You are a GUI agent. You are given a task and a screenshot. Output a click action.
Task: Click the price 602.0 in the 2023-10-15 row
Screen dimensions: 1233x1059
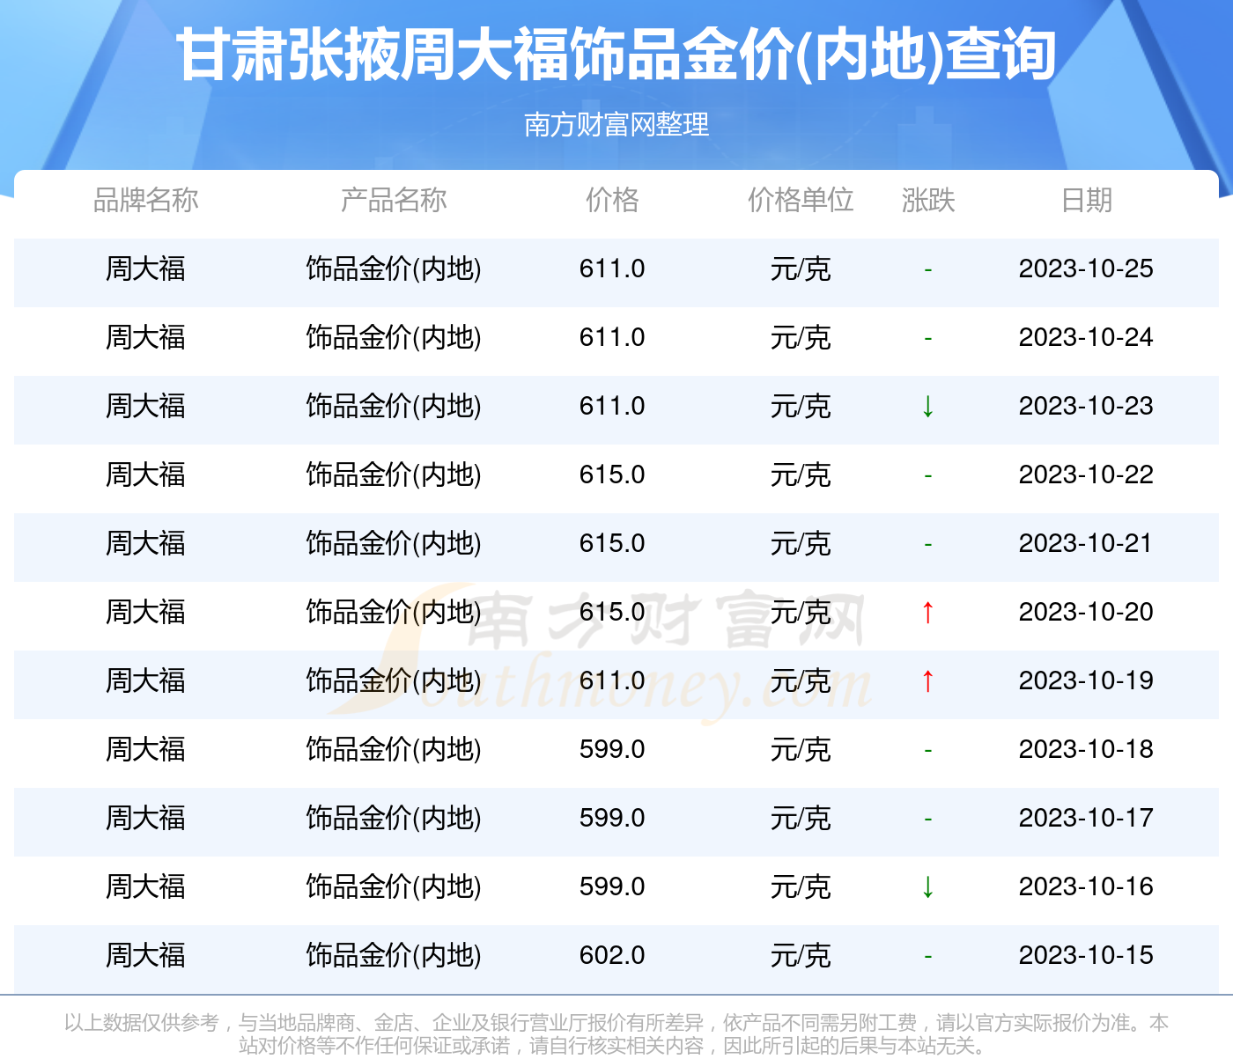pyautogui.click(x=612, y=955)
